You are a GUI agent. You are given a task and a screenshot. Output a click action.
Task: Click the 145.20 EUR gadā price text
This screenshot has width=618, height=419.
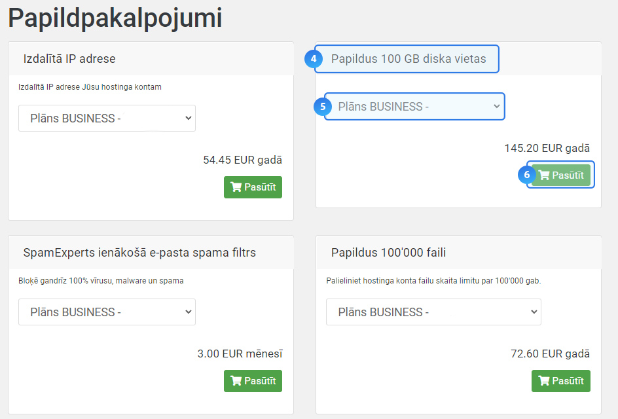click(x=547, y=149)
